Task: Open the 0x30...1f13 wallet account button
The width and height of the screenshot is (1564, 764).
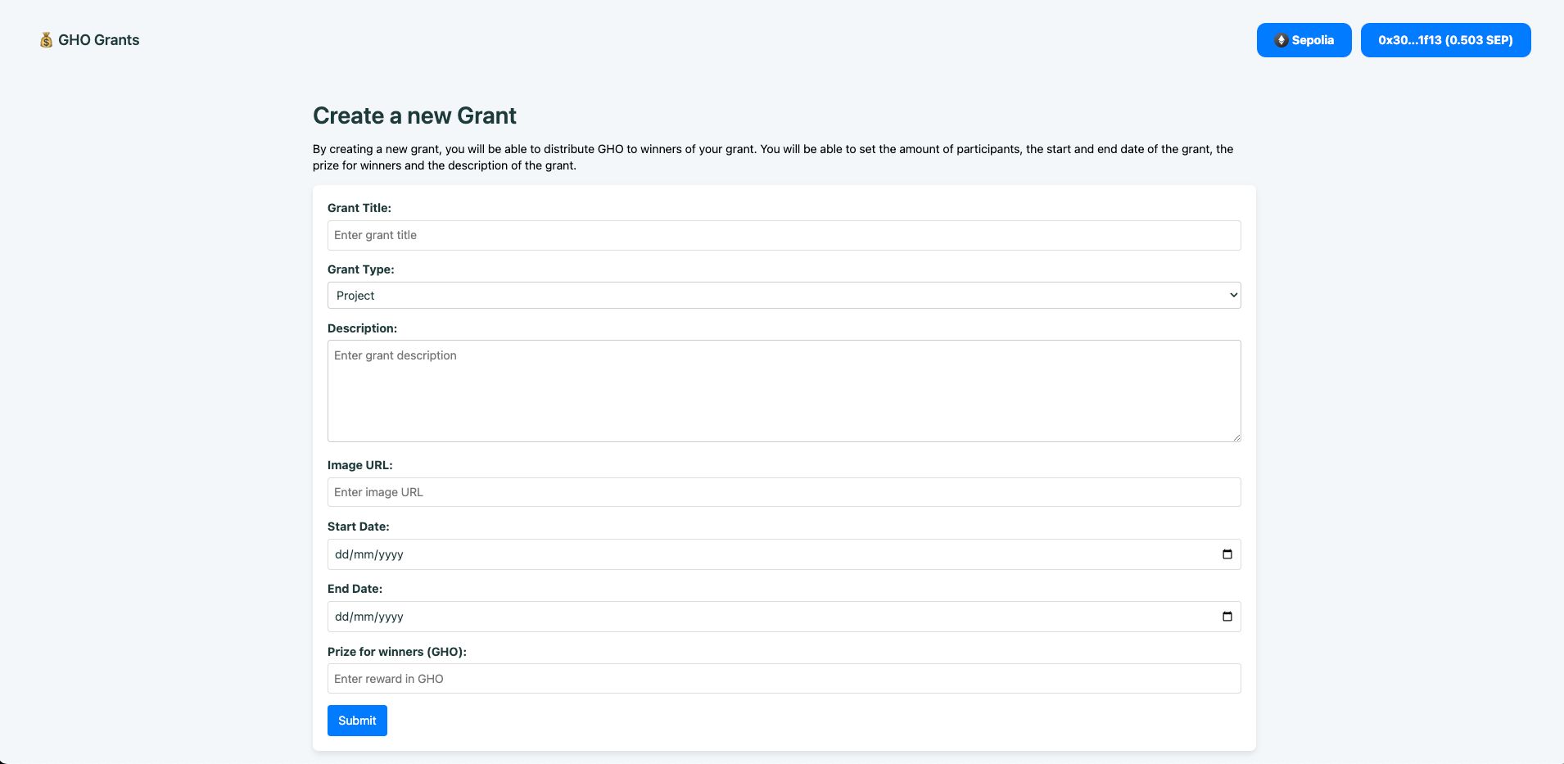Action: click(x=1445, y=40)
